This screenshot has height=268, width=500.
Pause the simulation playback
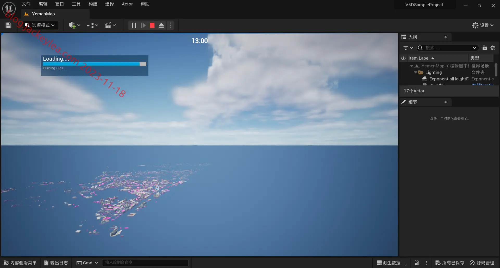134,25
